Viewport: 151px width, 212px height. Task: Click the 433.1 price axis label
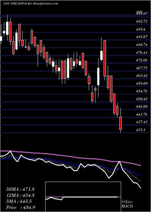(140, 130)
